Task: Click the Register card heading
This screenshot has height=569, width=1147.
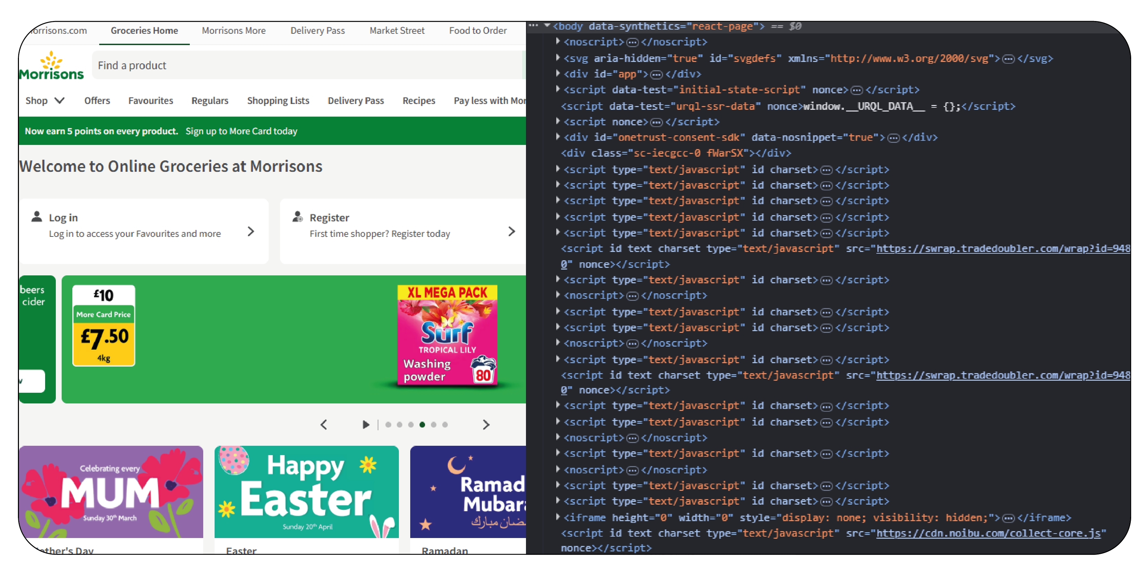Action: pos(330,218)
